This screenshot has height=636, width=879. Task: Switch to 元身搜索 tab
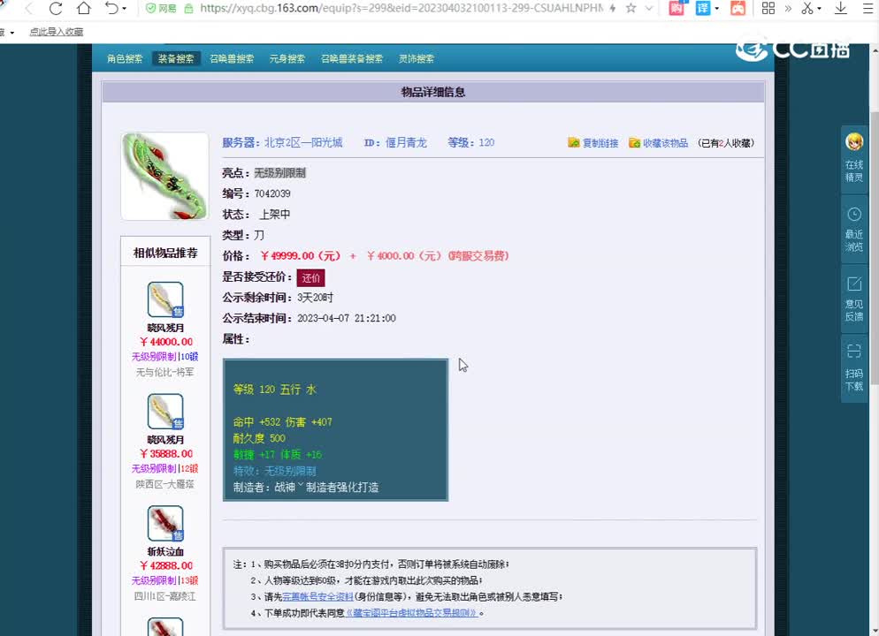287,58
